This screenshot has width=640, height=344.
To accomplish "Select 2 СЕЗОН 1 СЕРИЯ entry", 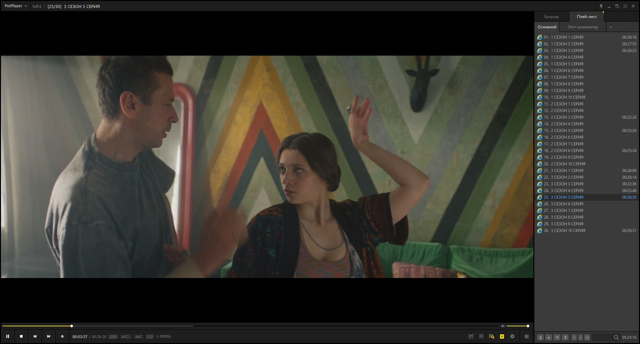I will [586, 104].
